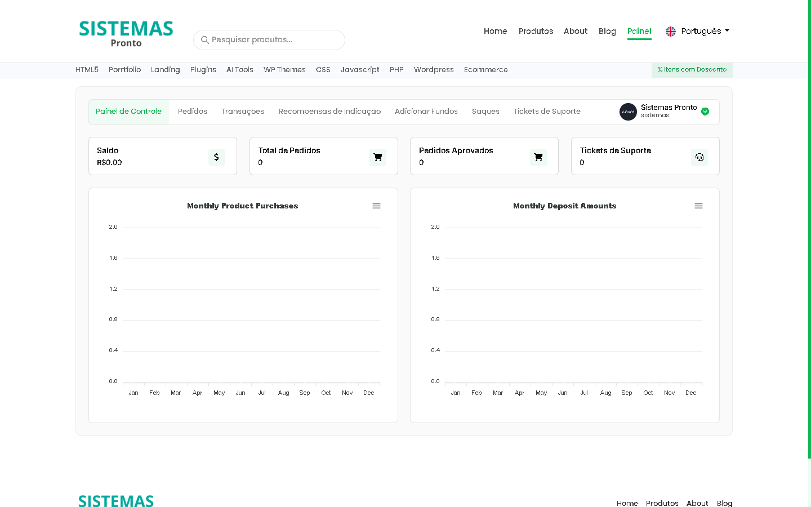Screen dimensions: 811x507
Task: Open the Adicionar Fundos tab
Action: [426, 112]
